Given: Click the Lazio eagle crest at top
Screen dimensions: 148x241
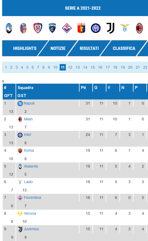Looking at the screenshot, I should click(x=125, y=28).
